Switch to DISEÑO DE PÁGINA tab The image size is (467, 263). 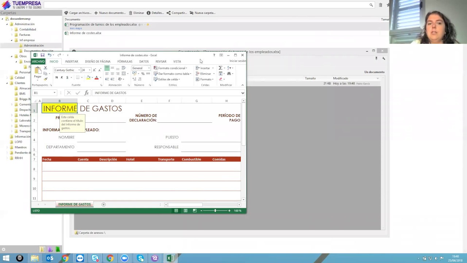click(x=98, y=61)
